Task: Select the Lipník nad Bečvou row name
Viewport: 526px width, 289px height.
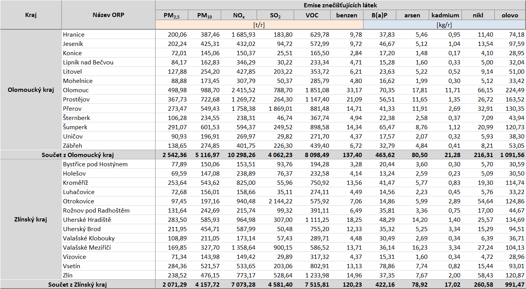Action: 88,62
